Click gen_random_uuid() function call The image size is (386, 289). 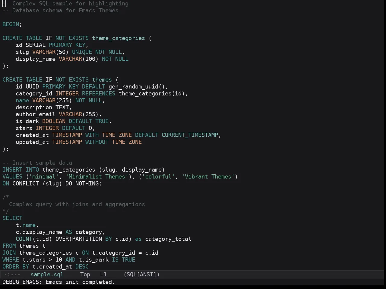tap(137, 87)
